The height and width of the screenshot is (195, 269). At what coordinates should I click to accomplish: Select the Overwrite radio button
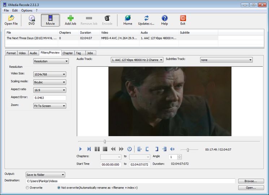click(27, 188)
